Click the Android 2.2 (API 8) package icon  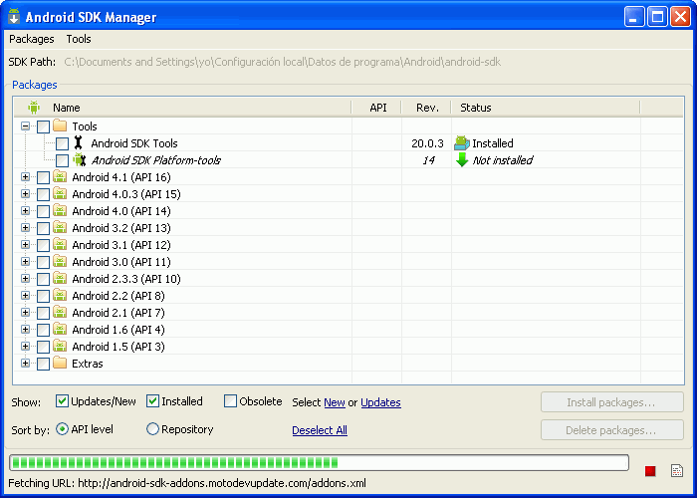click(x=60, y=295)
